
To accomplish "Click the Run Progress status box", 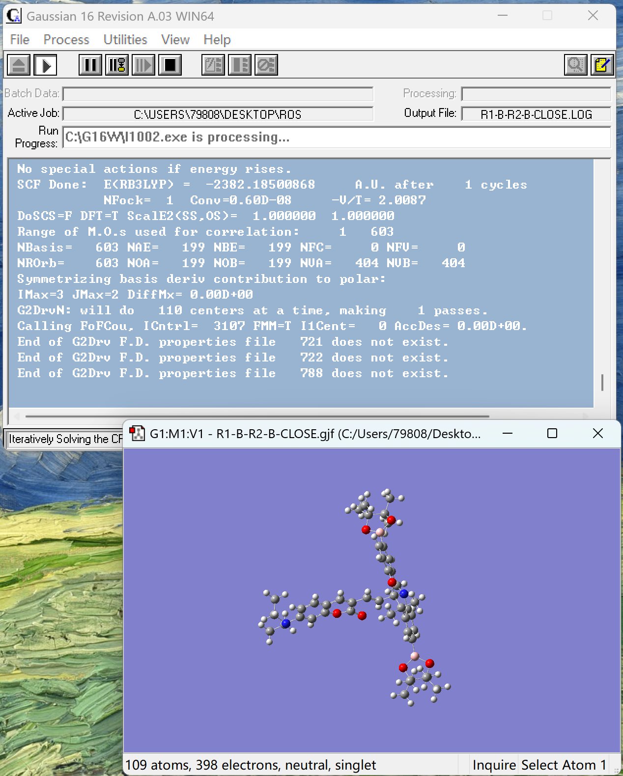I will [337, 137].
